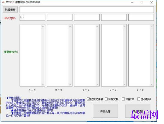Click the fourth 标识内容 input field
Viewport: 164px width, 124px height.
pos(114,17)
